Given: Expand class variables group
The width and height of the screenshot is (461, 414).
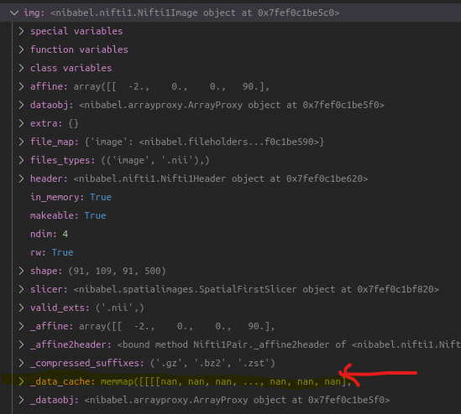Looking at the screenshot, I should click(x=21, y=68).
